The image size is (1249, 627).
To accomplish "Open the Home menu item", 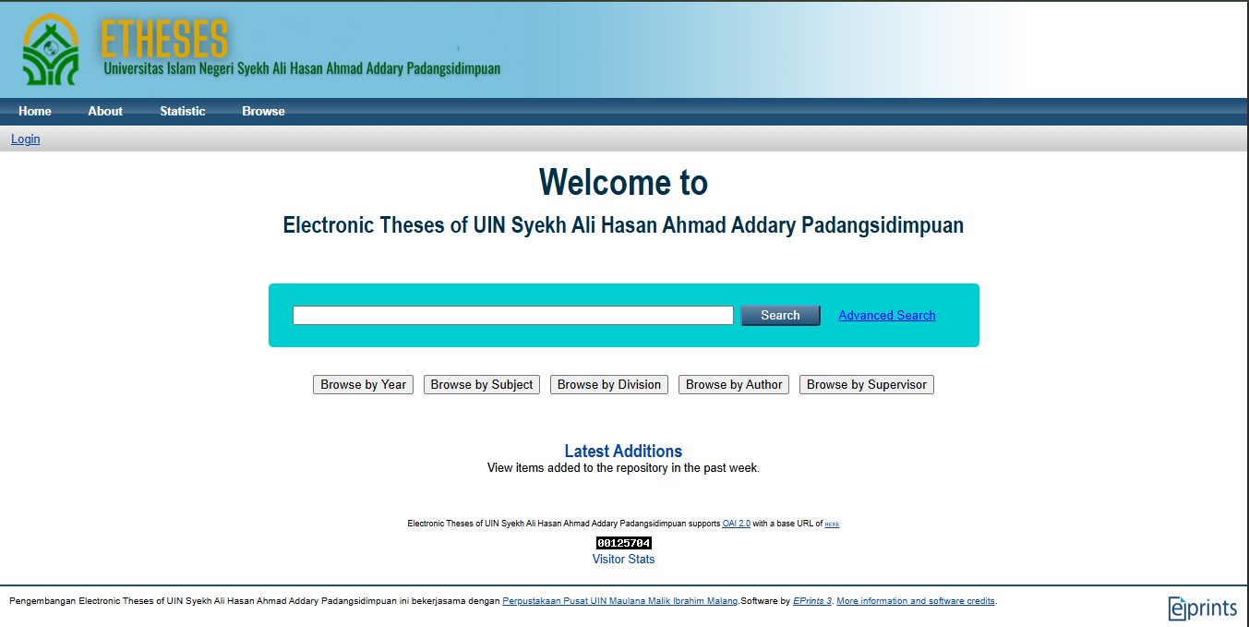I will coord(35,111).
